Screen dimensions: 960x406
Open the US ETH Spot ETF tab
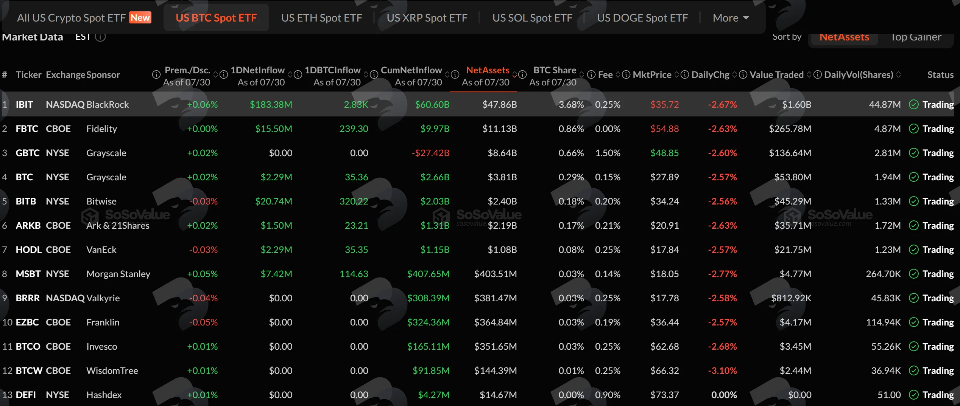tap(322, 18)
